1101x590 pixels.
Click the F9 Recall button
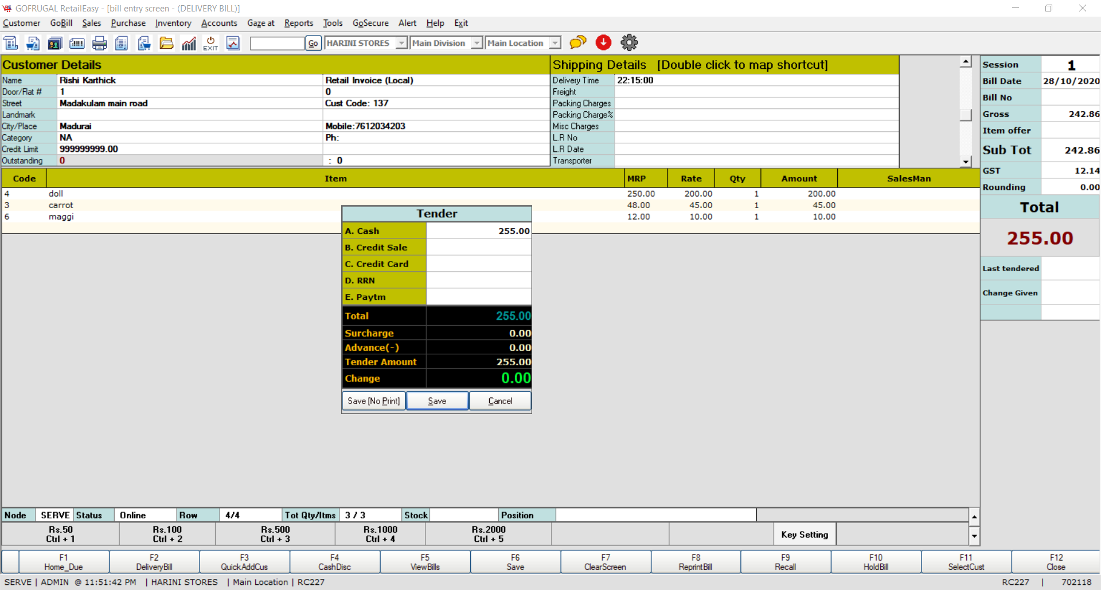pyautogui.click(x=786, y=562)
